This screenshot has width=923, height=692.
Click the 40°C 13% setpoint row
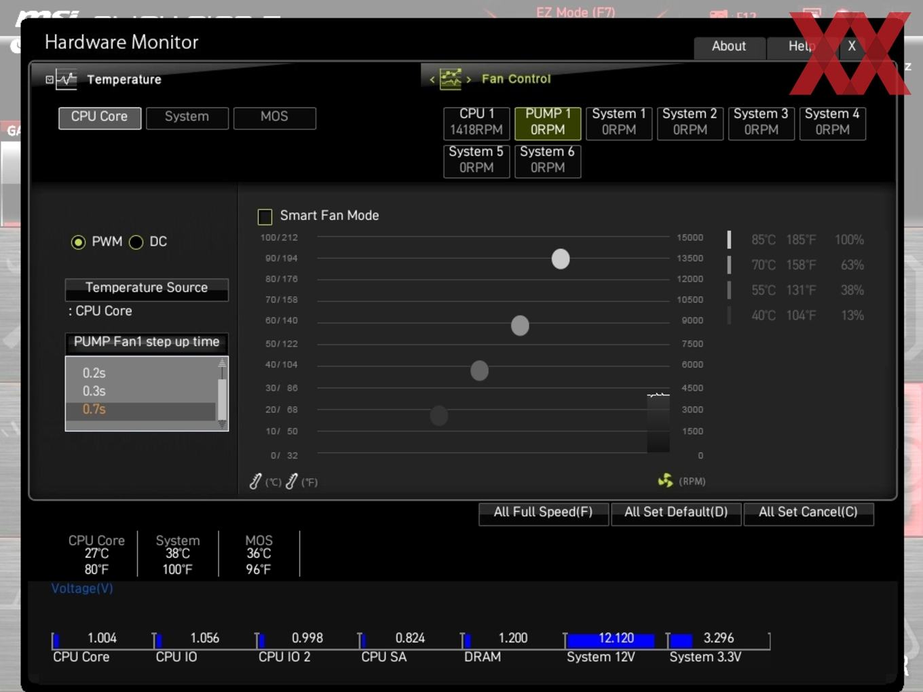(797, 315)
